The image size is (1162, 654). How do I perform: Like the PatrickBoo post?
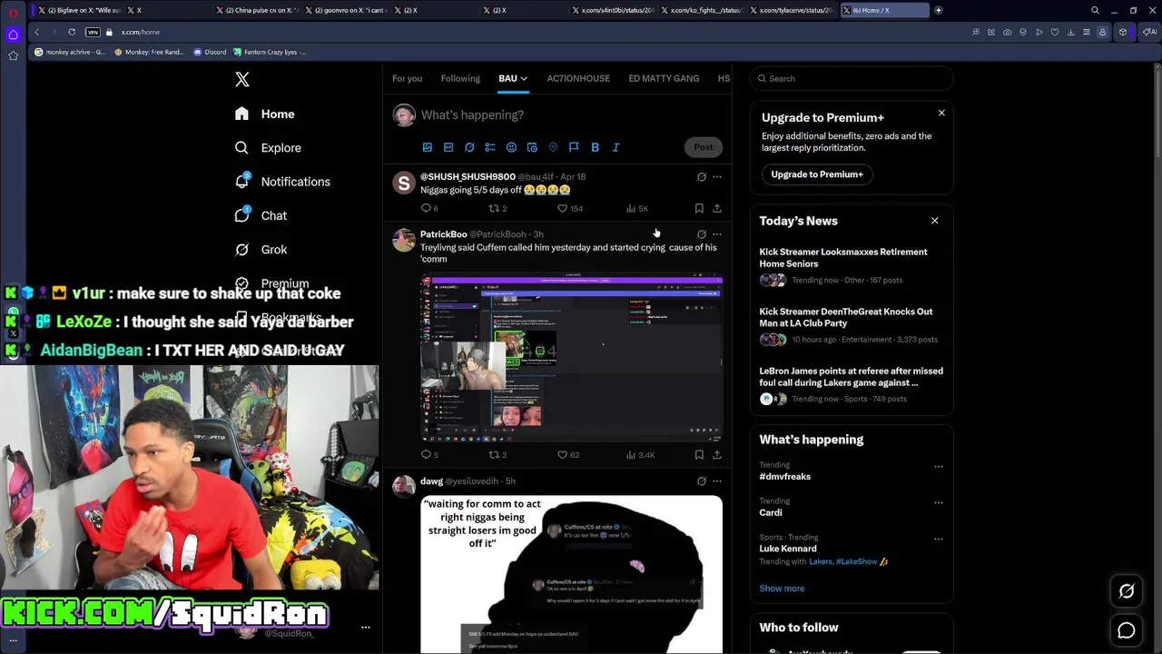click(568, 454)
